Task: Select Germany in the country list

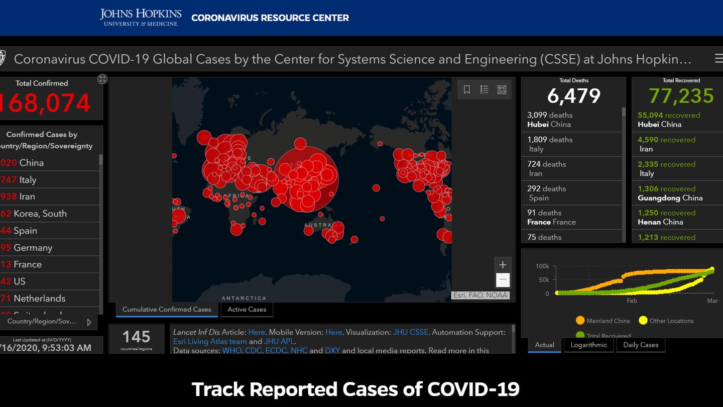Action: pyautogui.click(x=50, y=248)
